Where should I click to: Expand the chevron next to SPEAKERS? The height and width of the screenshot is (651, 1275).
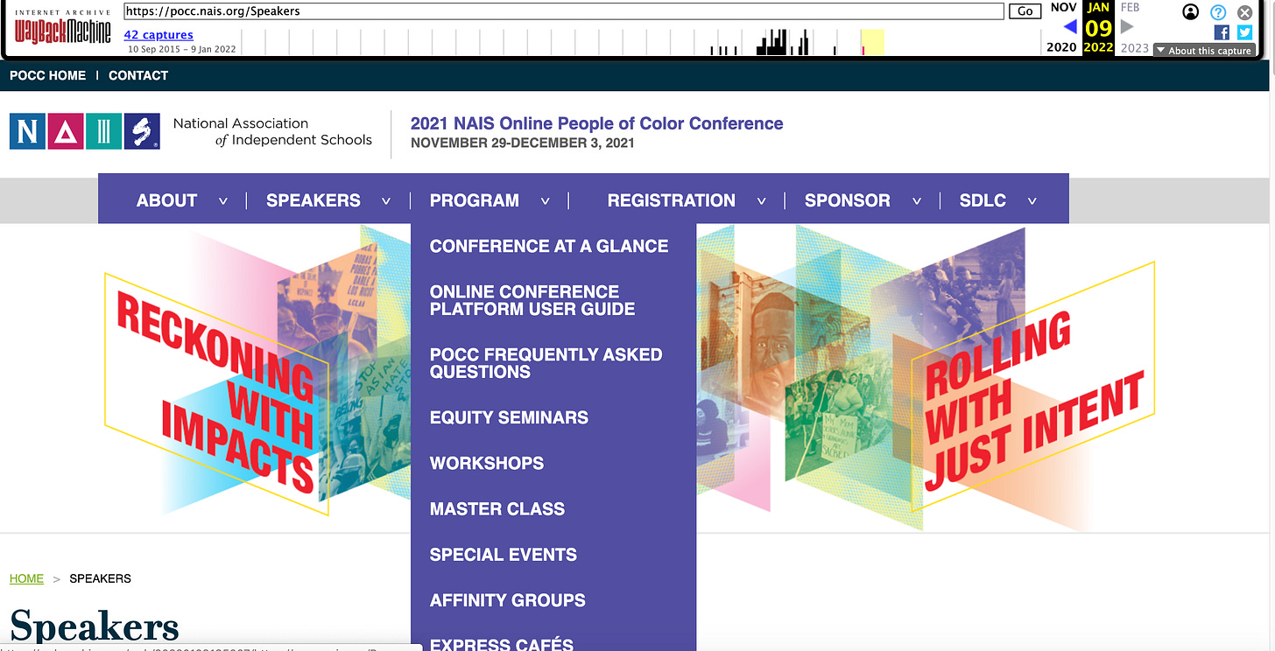pyautogui.click(x=386, y=201)
